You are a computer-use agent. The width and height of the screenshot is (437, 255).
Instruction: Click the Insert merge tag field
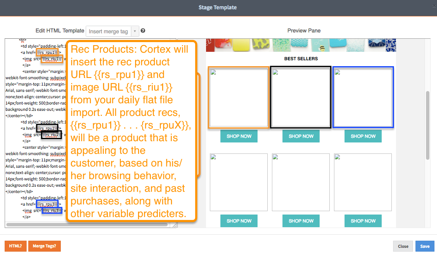[x=109, y=31]
